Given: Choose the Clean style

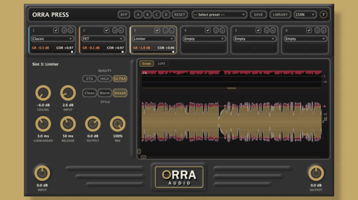Looking at the screenshot, I should (89, 93).
